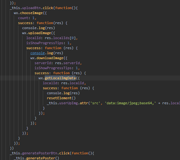The width and height of the screenshot is (180, 160).
Task: Click the userUpImg property name
Action: [x=68, y=103]
